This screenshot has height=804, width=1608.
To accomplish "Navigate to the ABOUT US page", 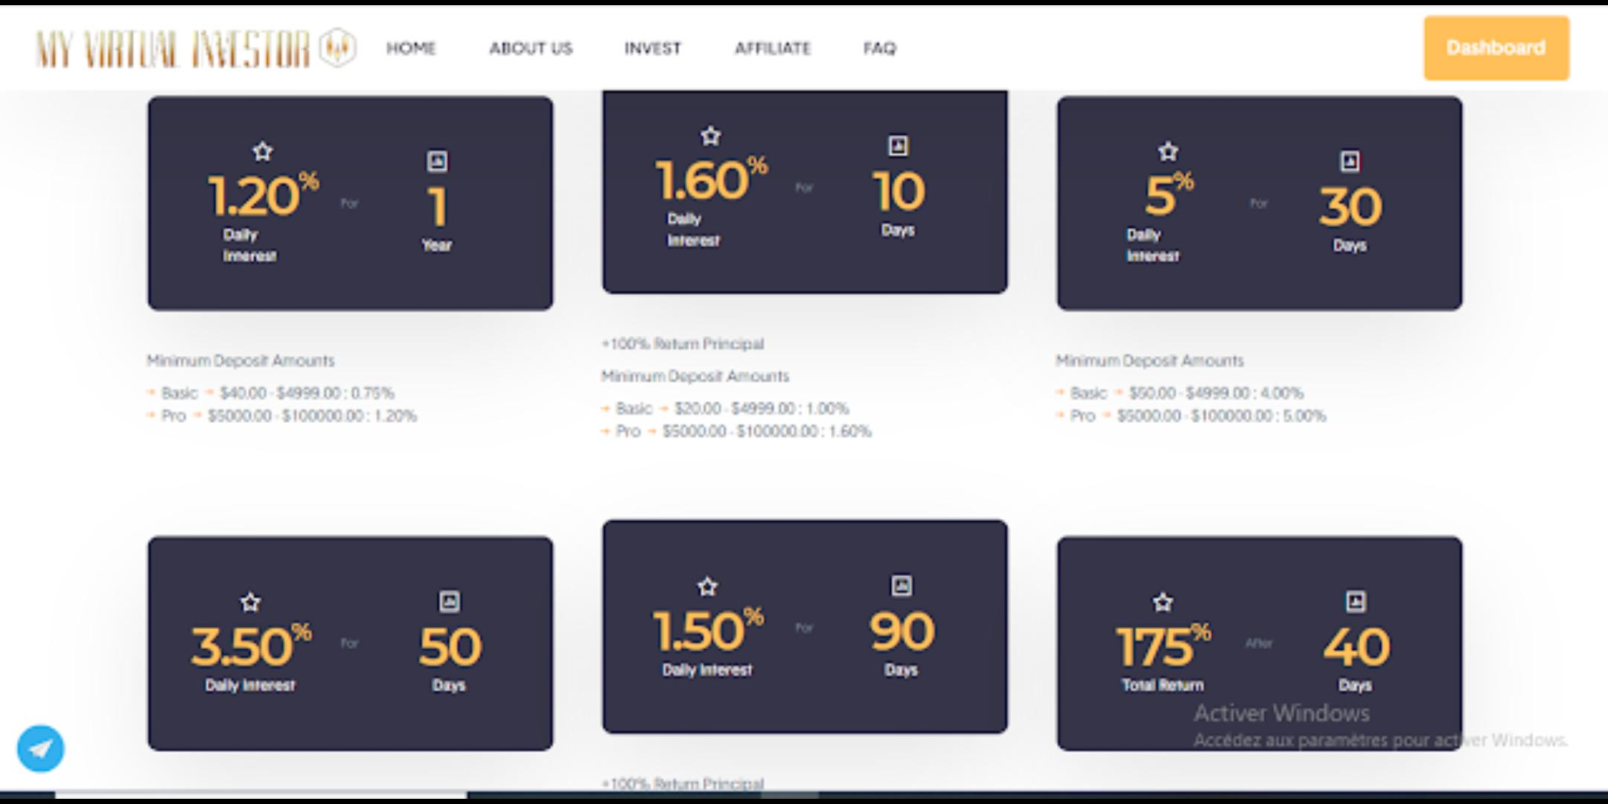I will (x=530, y=48).
